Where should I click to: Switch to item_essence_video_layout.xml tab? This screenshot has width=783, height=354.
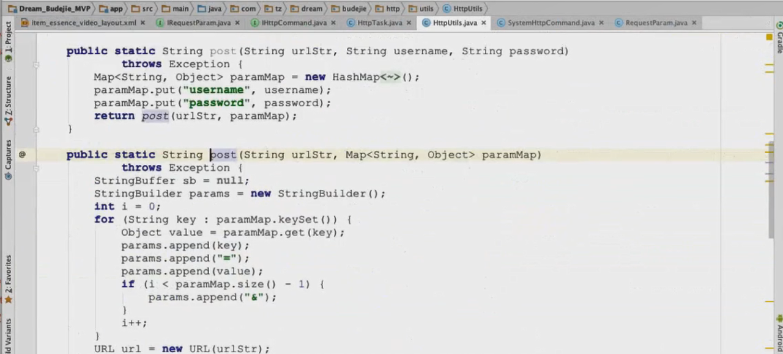[84, 23]
